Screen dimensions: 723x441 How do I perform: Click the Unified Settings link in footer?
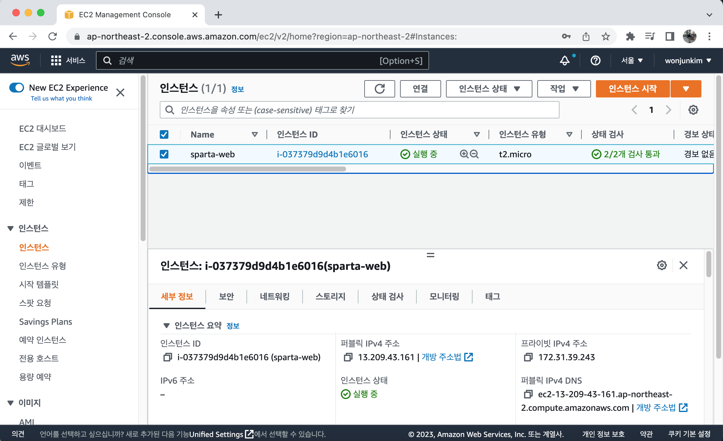(x=221, y=434)
